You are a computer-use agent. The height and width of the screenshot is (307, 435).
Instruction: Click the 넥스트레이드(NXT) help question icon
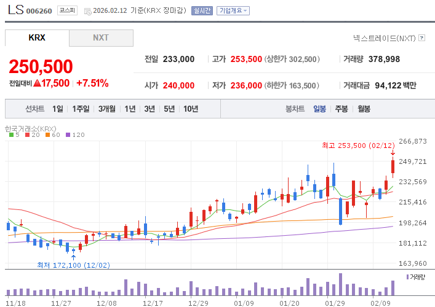421,37
